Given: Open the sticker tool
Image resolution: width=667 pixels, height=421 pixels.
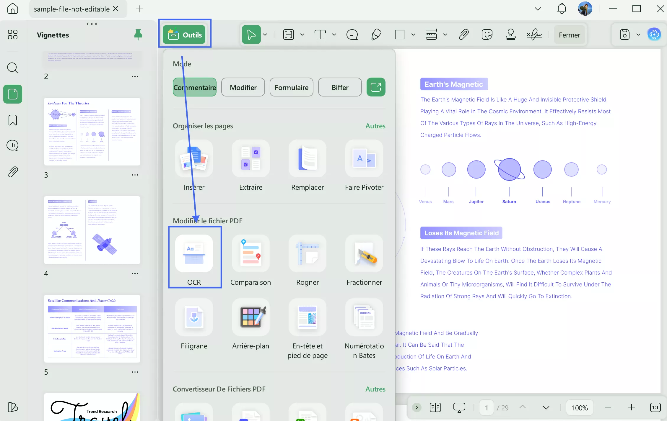Looking at the screenshot, I should pos(487,35).
